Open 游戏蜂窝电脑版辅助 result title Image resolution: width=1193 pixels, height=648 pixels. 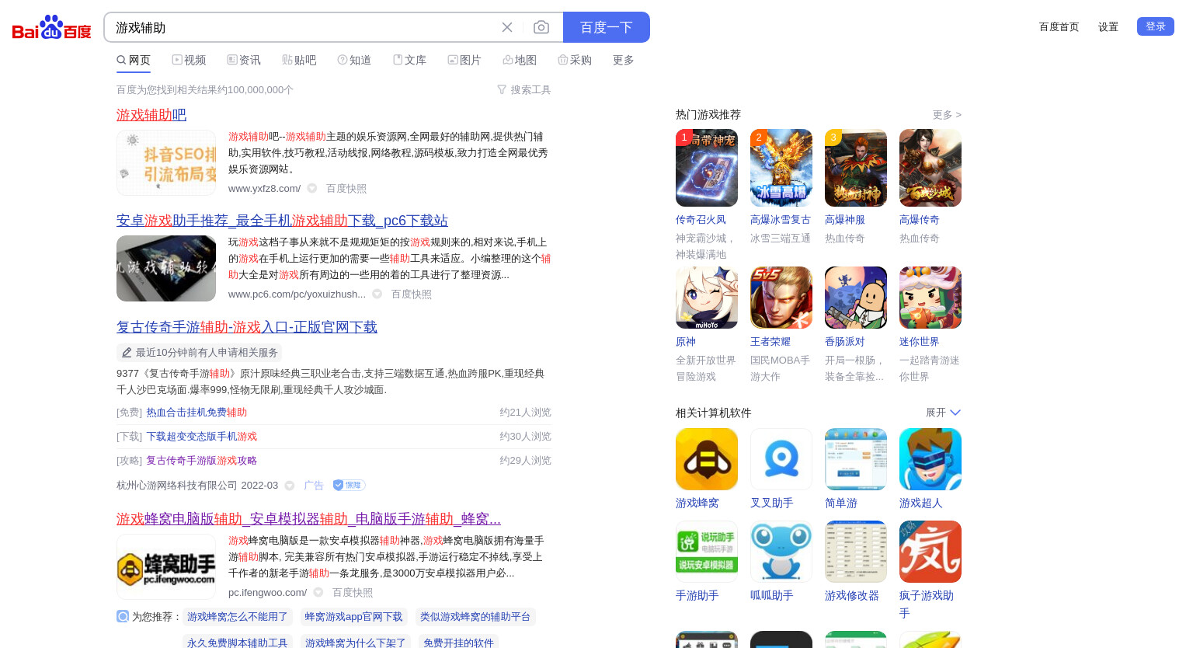click(x=308, y=518)
